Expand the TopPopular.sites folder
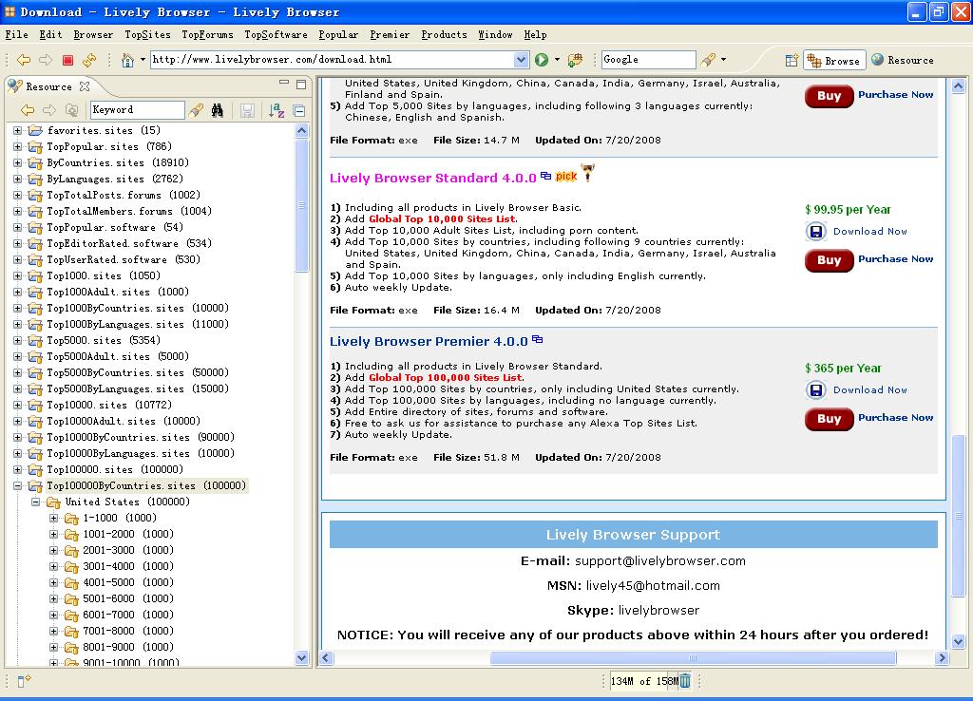The image size is (973, 701). point(17,146)
